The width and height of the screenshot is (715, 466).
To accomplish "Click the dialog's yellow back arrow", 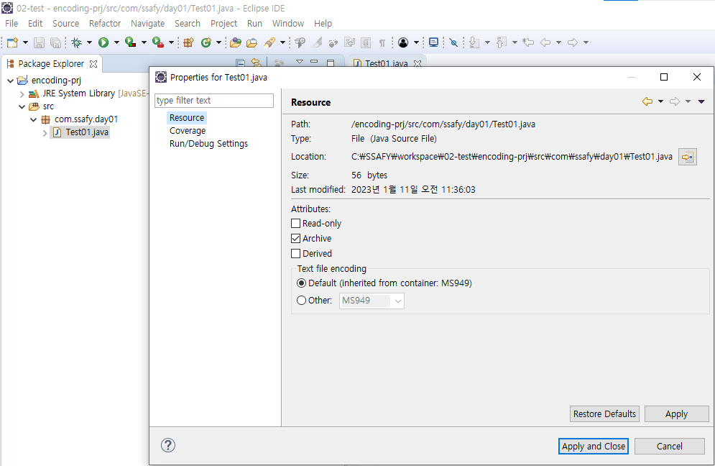I will [647, 101].
